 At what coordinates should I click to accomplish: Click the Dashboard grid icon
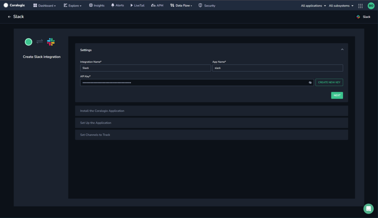(35, 5)
